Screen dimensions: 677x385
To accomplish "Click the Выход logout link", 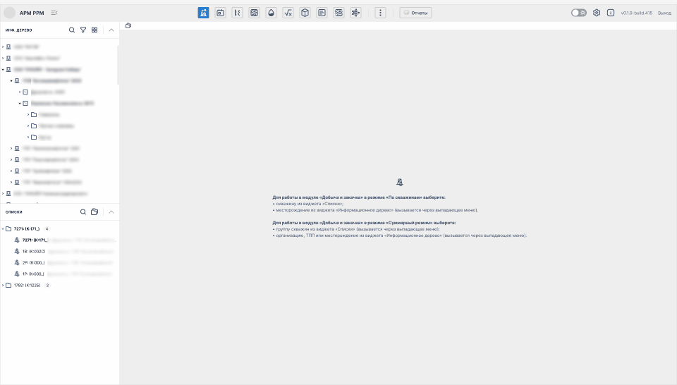I will (664, 13).
